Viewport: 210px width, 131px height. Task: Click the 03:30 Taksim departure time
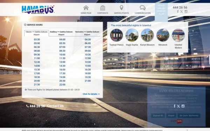(37, 39)
